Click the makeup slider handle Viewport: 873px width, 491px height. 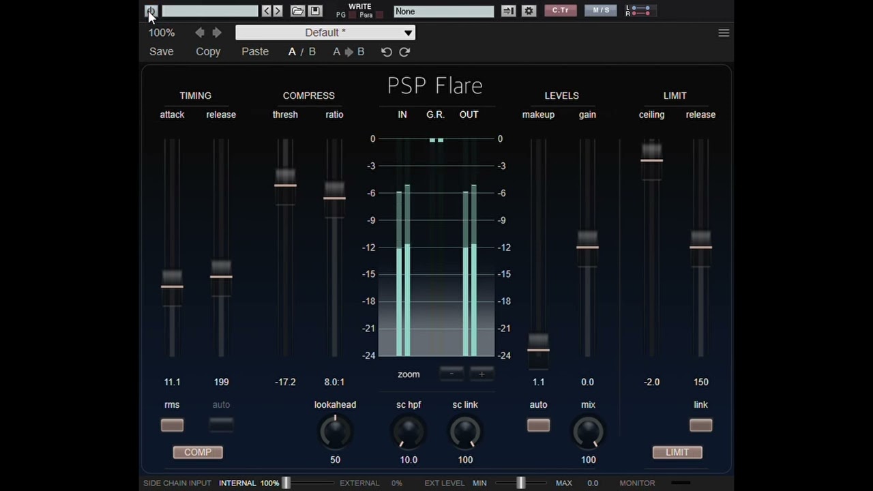(x=538, y=350)
